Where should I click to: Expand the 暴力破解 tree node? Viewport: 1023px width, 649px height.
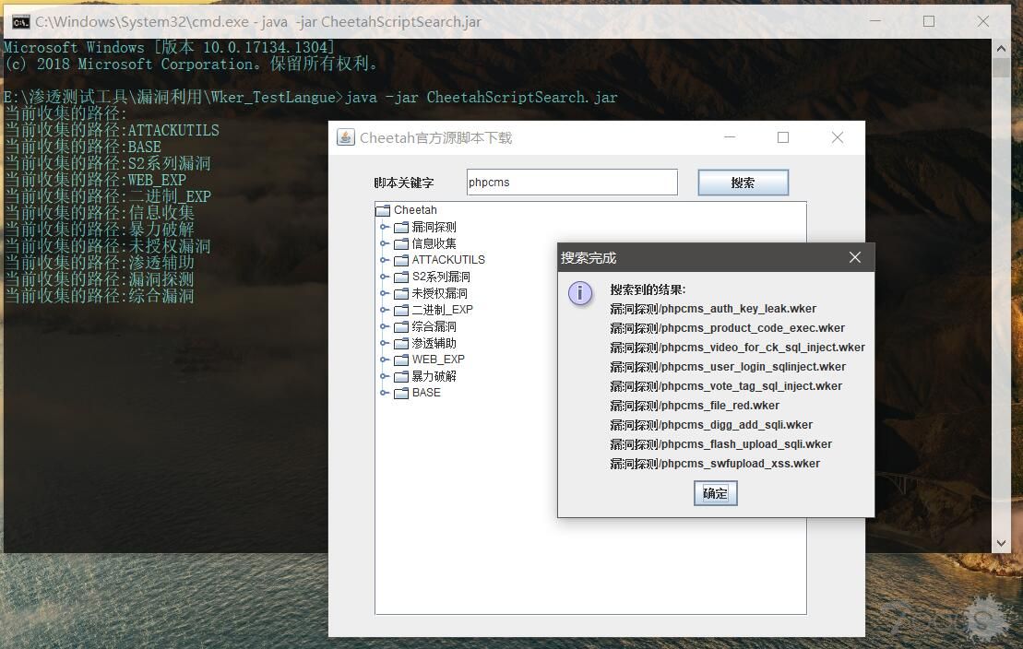(385, 376)
